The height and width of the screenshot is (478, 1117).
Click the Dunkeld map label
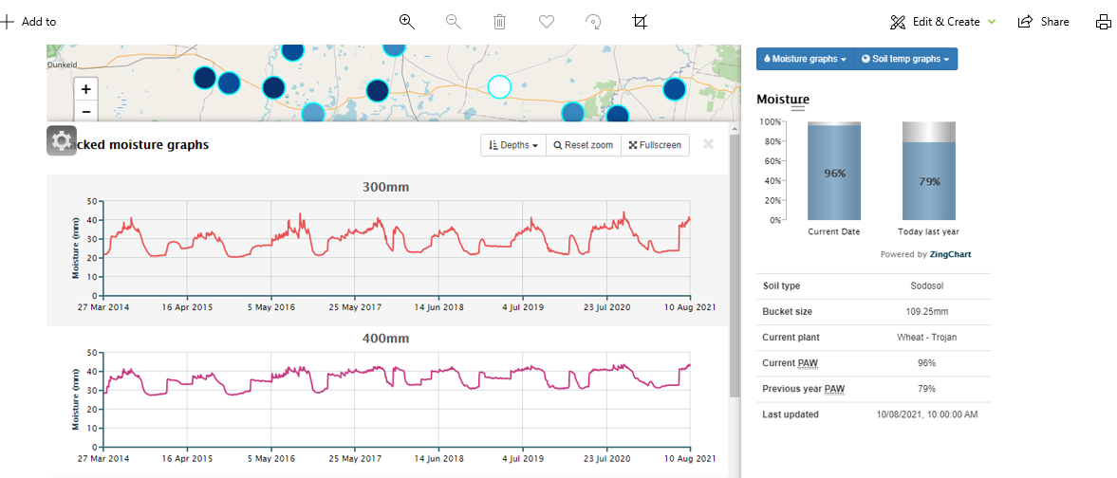(62, 64)
